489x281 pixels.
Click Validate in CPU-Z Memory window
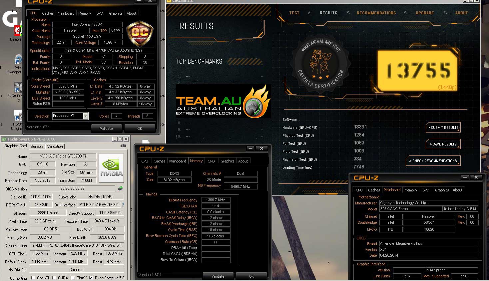coord(218,276)
